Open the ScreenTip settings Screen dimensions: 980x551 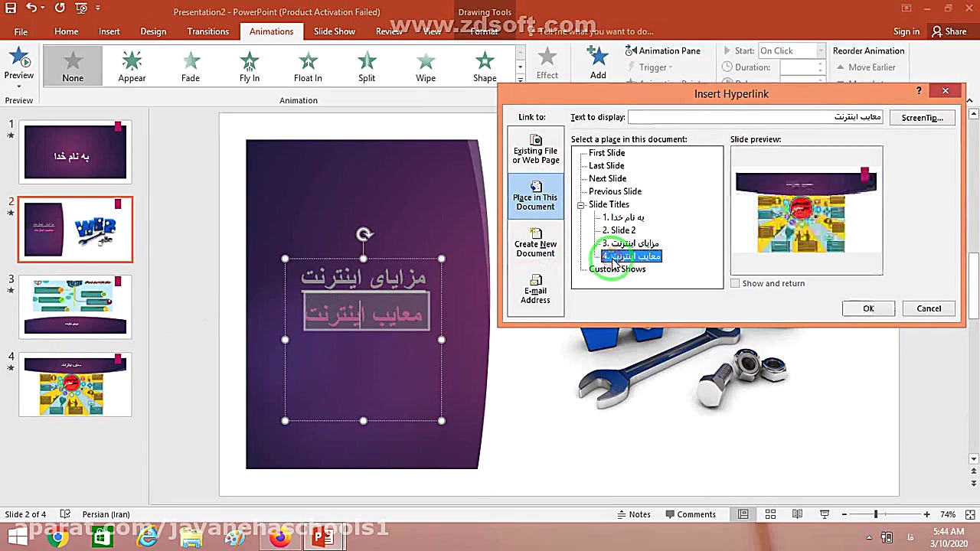point(922,118)
